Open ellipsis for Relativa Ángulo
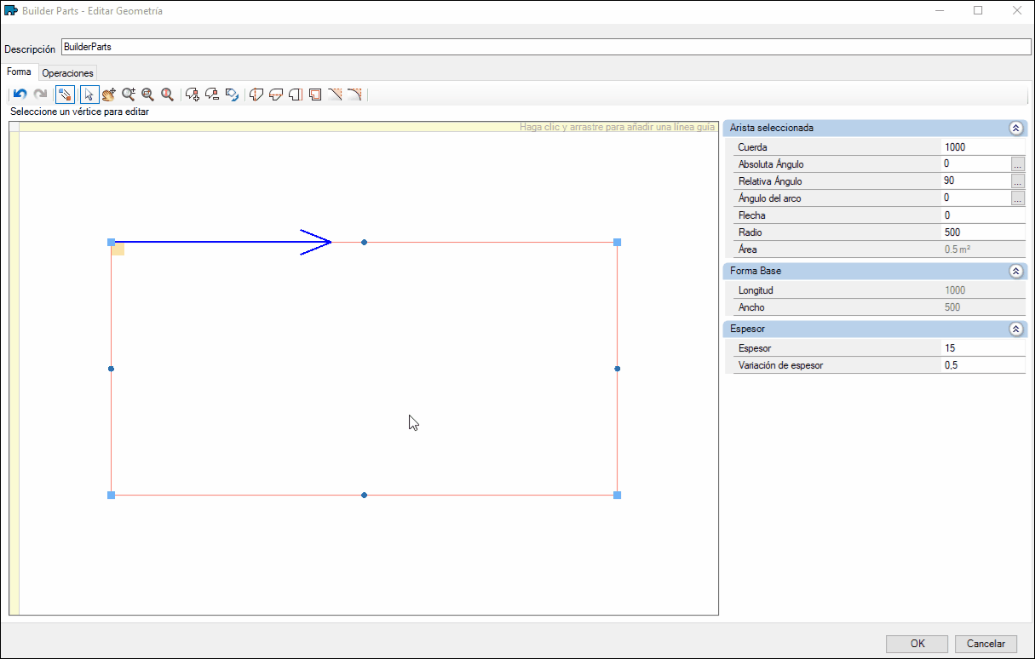The height and width of the screenshot is (659, 1035). click(x=1017, y=181)
